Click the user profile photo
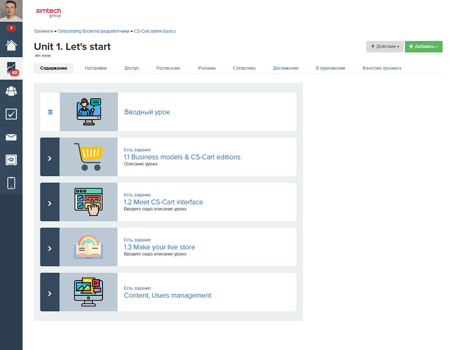 (11, 11)
